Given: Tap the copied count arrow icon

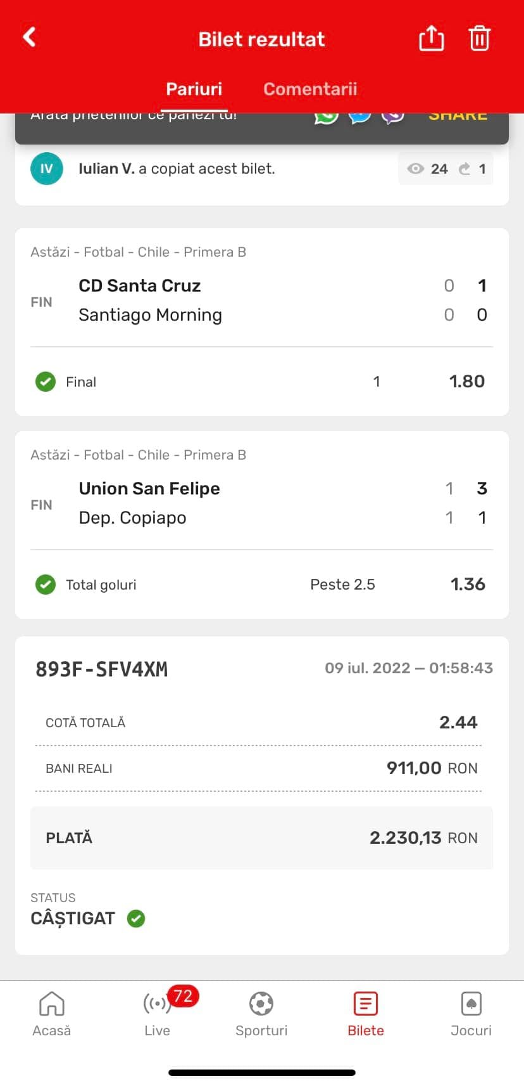Looking at the screenshot, I should (465, 169).
